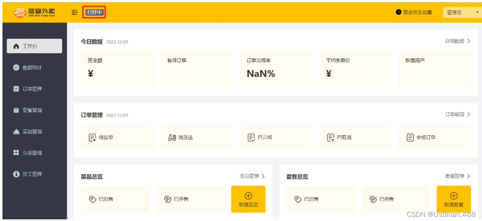
Task: Click the dish cover icon next to 菜品管理
Action: click(x=16, y=132)
